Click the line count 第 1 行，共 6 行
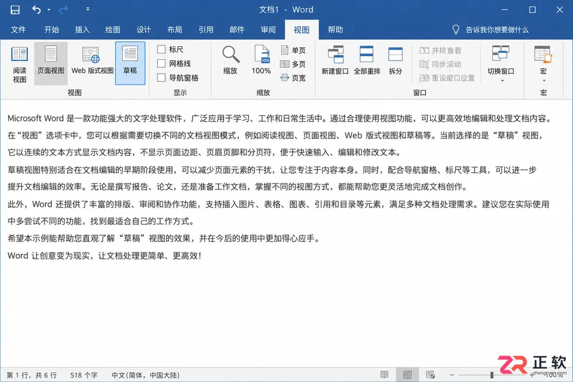 pos(32,375)
